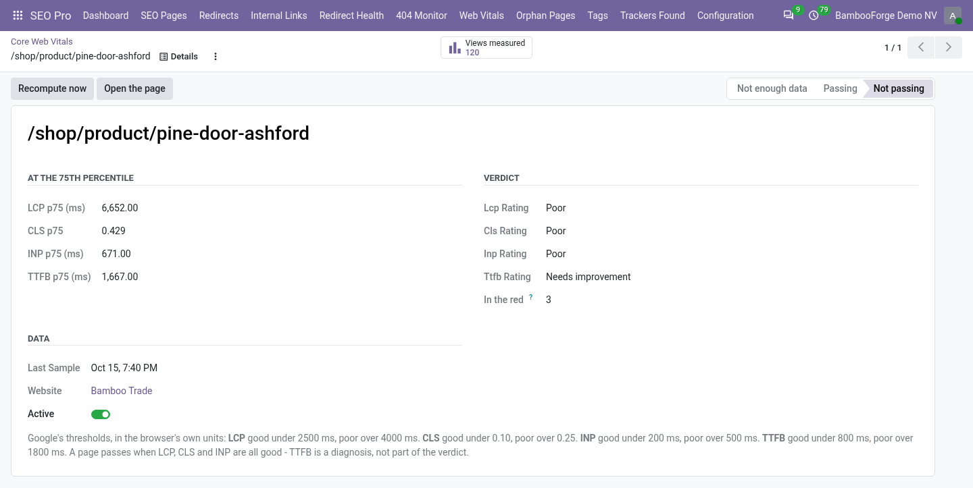Click the CLS p75 value 0.429
Image resolution: width=973 pixels, height=488 pixels.
point(114,231)
